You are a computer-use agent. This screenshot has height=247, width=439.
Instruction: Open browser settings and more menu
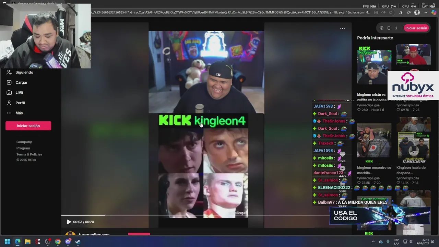426,12
